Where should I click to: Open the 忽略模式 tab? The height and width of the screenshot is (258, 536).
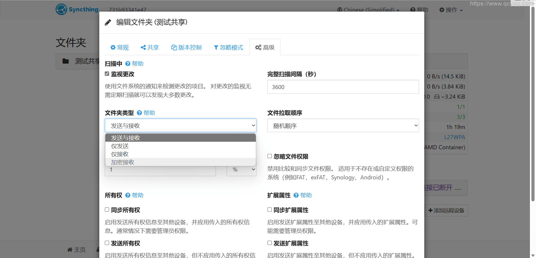click(x=228, y=47)
